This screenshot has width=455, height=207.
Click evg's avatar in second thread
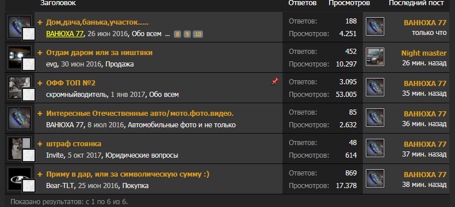click(20, 57)
